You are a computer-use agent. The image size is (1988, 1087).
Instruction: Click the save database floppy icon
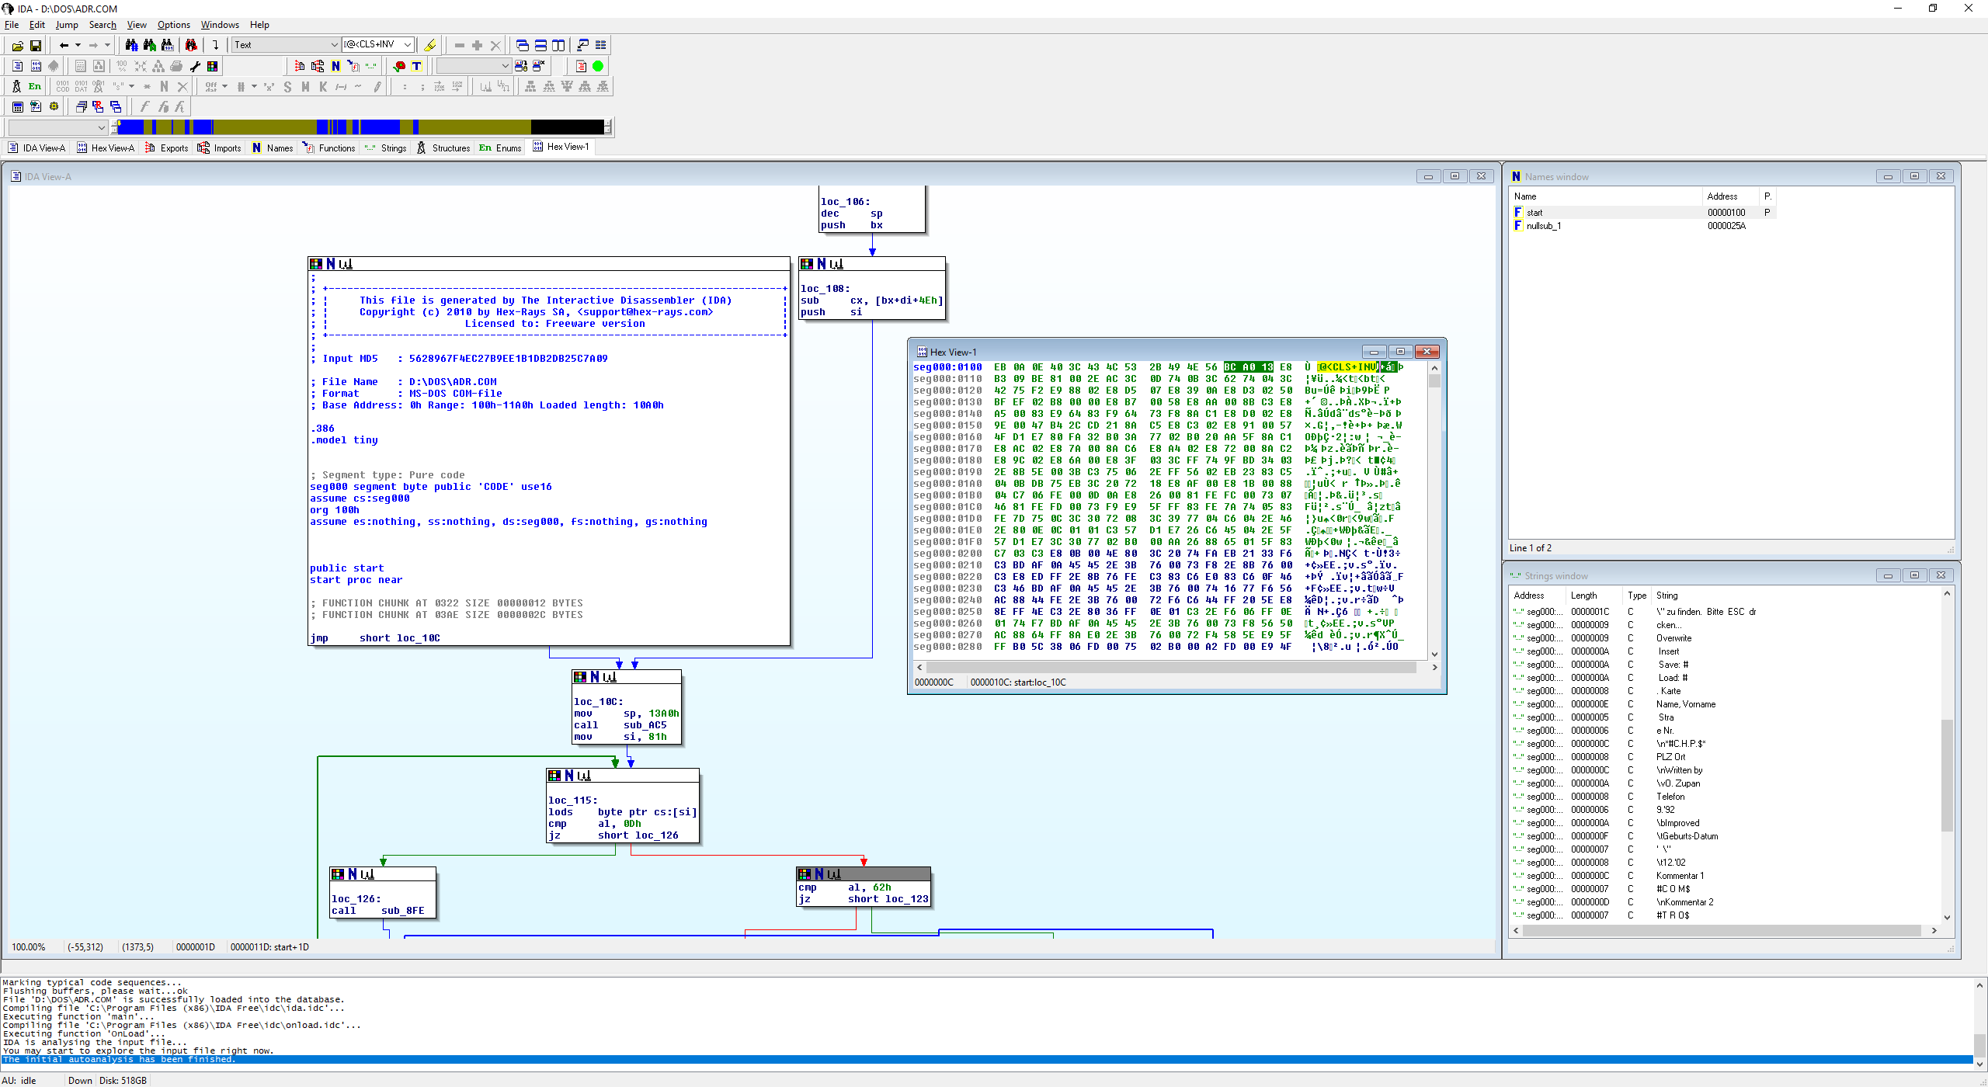(x=35, y=45)
